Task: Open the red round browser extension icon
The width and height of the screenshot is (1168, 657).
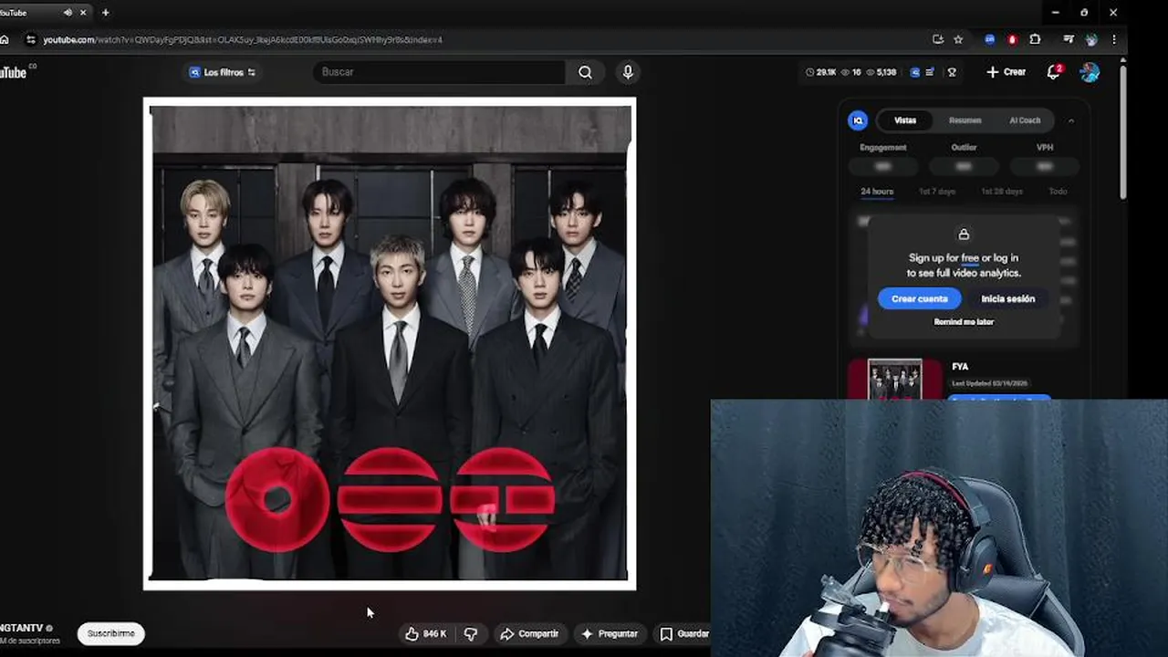Action: (1012, 39)
